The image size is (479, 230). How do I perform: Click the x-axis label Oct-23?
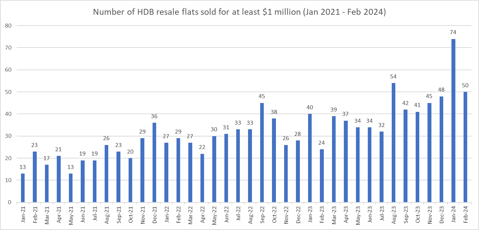click(x=417, y=215)
